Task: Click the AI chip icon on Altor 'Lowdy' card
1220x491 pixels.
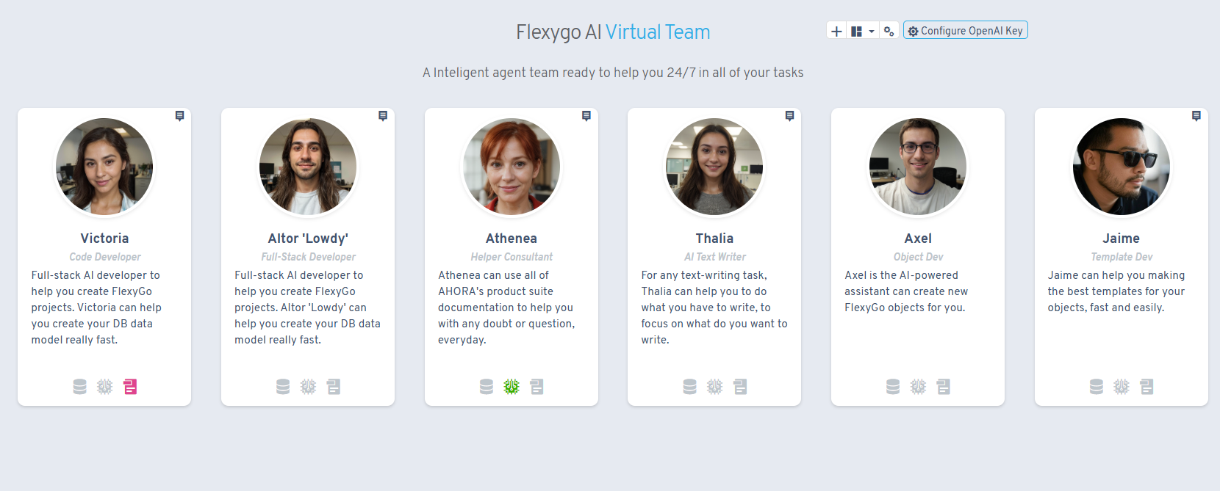Action: [308, 387]
